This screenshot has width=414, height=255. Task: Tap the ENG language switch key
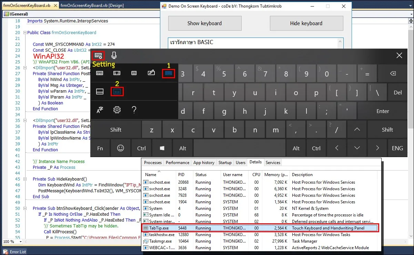(x=397, y=148)
